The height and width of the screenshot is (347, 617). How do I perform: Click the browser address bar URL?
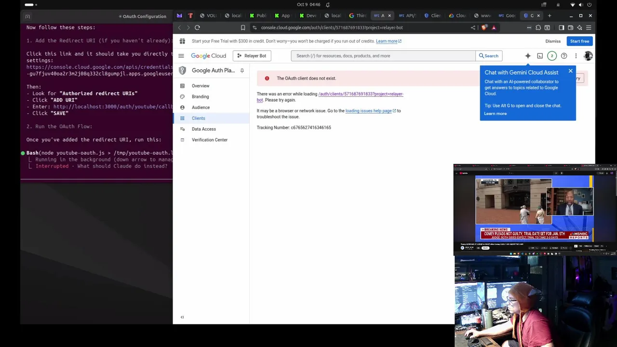pyautogui.click(x=332, y=27)
